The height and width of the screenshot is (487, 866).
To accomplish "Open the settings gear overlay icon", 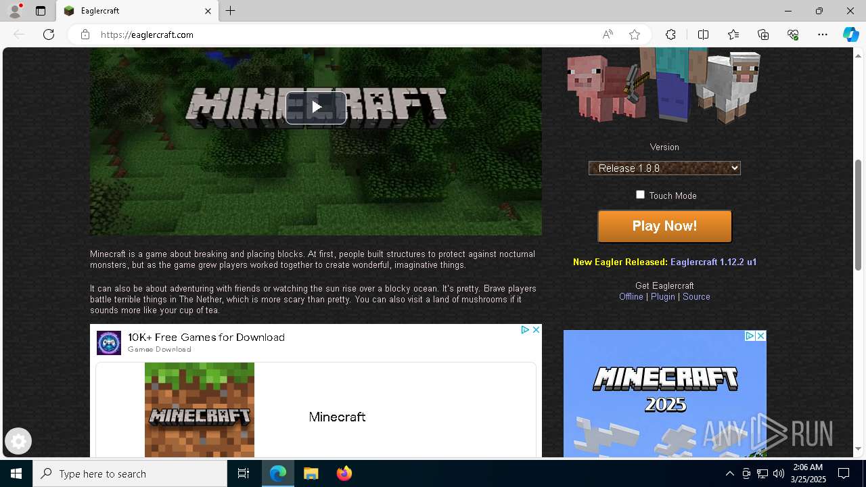I will click(18, 442).
